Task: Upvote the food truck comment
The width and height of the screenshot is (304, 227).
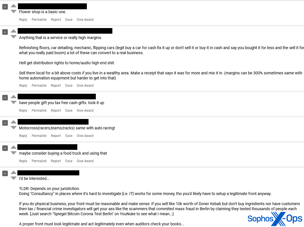Action: click(x=13, y=147)
